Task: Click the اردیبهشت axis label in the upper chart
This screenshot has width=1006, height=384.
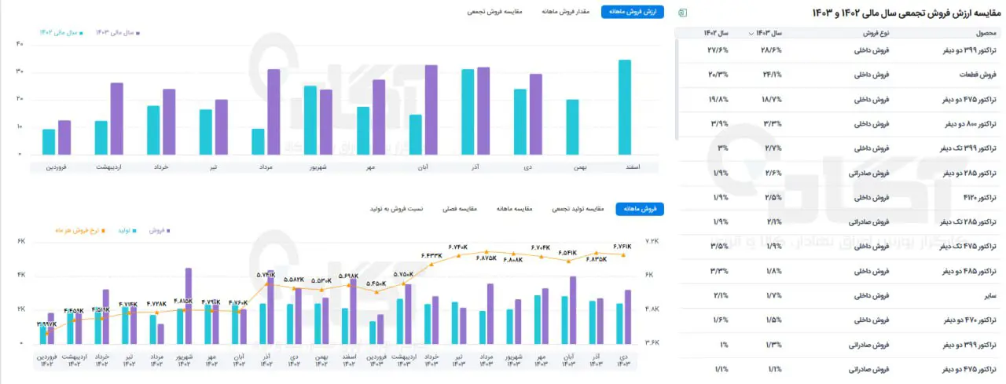Action: click(x=108, y=167)
